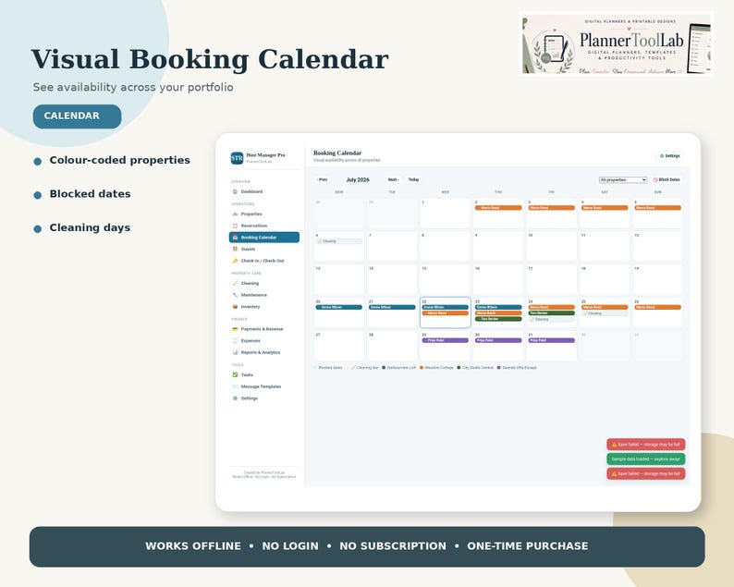Click the Booking Calendar icon in sidebar
This screenshot has height=587, width=734.
pos(235,238)
